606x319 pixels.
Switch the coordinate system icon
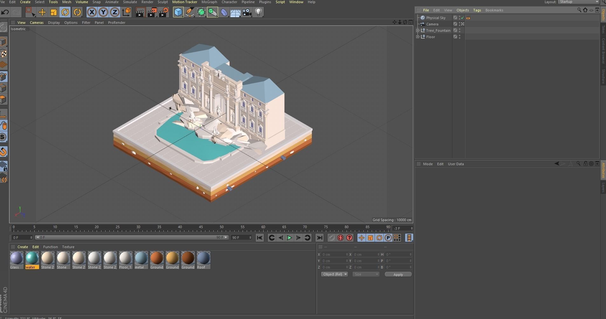[126, 12]
